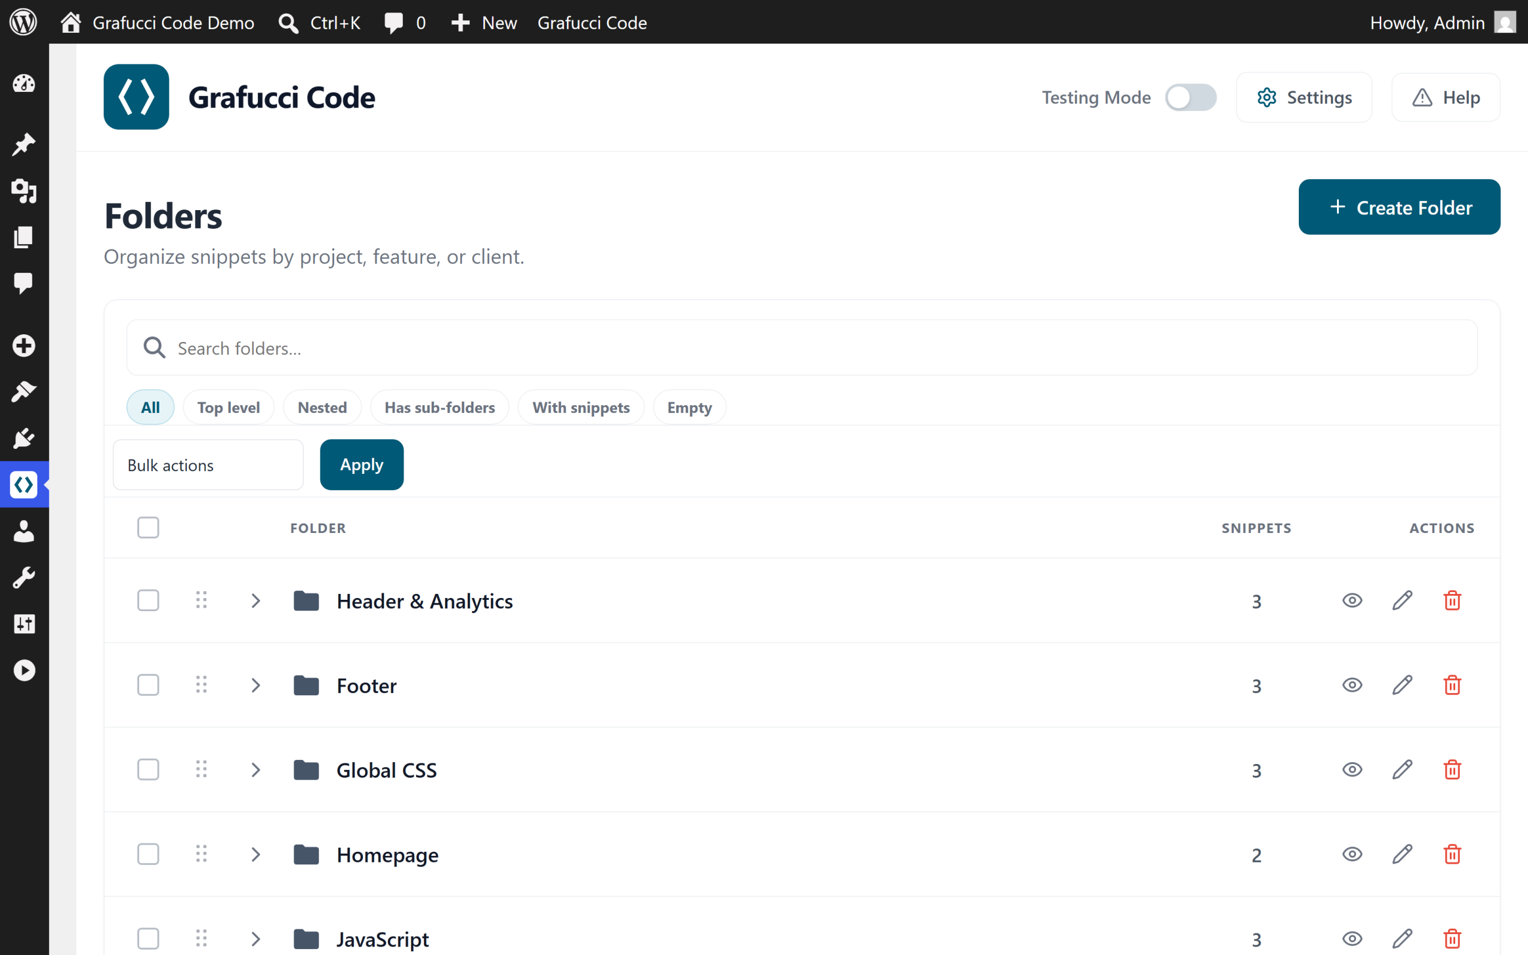Focus the Search folders input field

[x=802, y=347]
